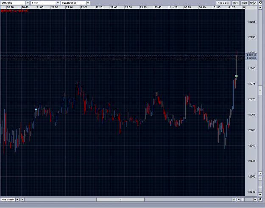This screenshot has width=265, height=208.
Task: Click the vertical scrollbar down arrow
Action: (x=260, y=173)
